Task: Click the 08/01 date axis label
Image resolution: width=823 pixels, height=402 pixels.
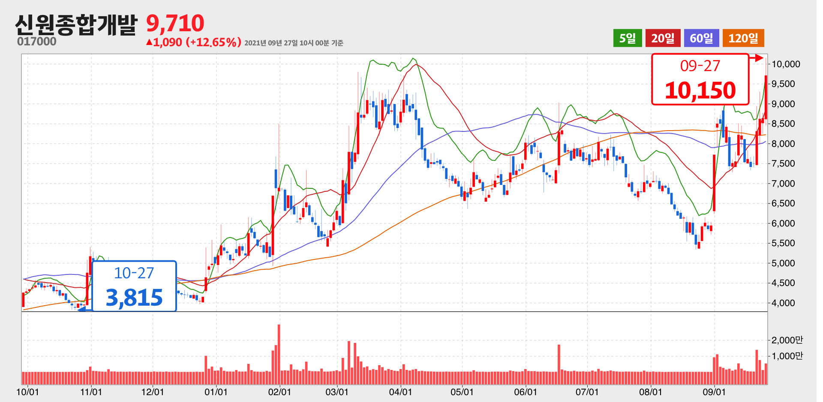Action: (x=651, y=392)
